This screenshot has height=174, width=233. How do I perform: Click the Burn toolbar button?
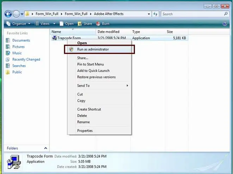(x=103, y=24)
